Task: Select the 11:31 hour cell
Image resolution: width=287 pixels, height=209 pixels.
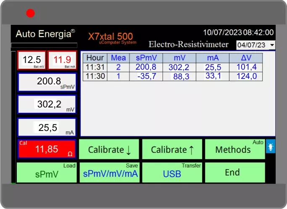Action: 95,67
